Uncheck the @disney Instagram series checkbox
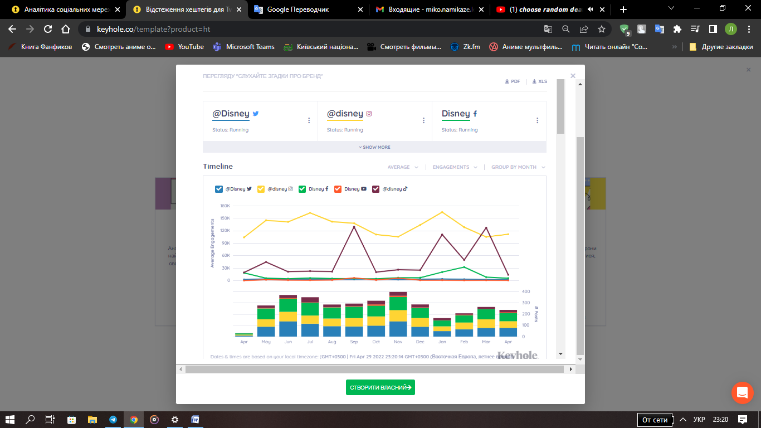The height and width of the screenshot is (428, 761). [261, 189]
